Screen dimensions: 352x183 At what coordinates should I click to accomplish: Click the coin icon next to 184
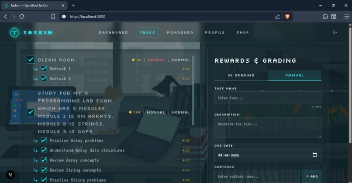point(131,112)
